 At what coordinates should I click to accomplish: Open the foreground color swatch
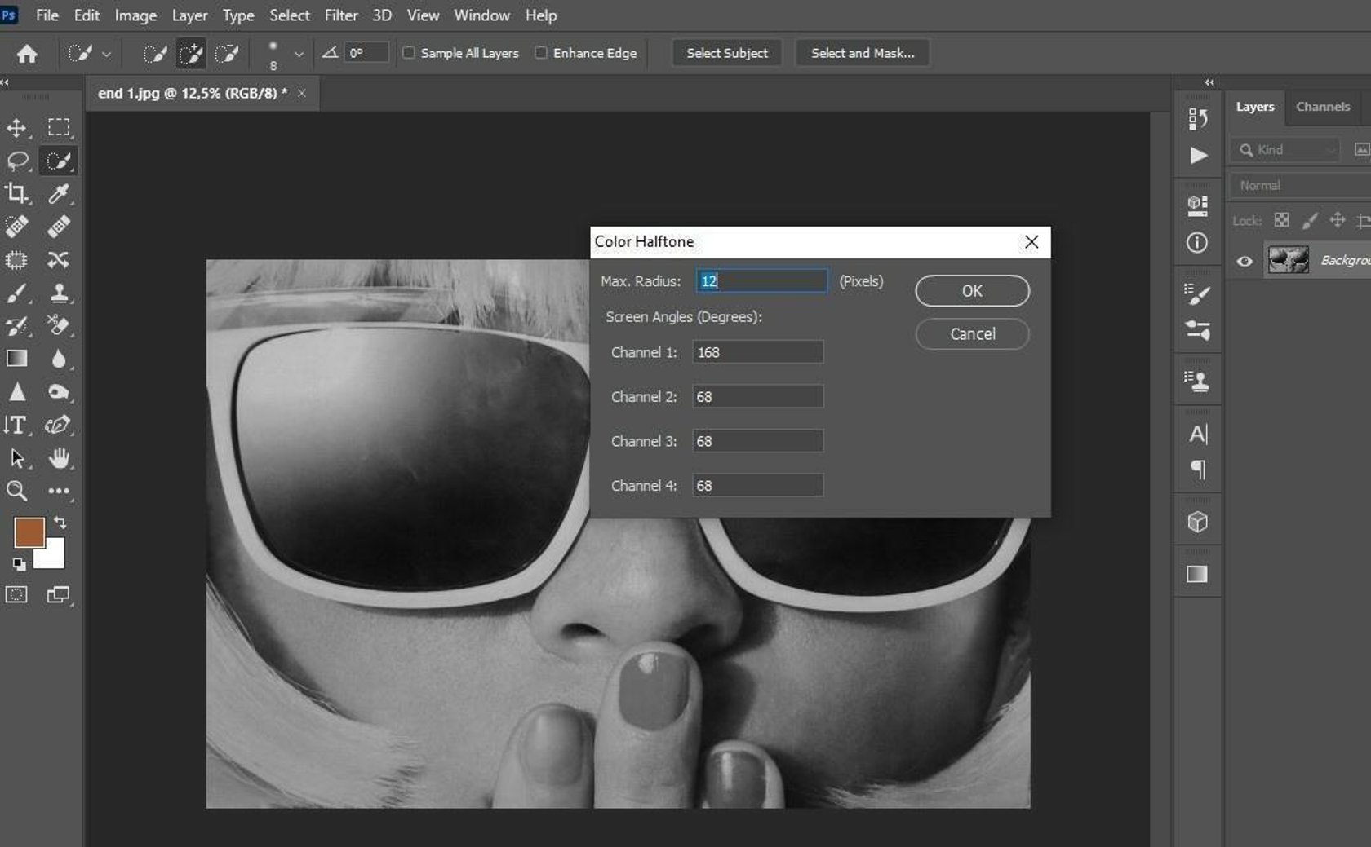point(29,532)
